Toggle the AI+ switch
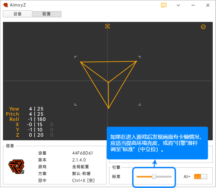Viewport: 216px width, 188px height. coord(200,177)
